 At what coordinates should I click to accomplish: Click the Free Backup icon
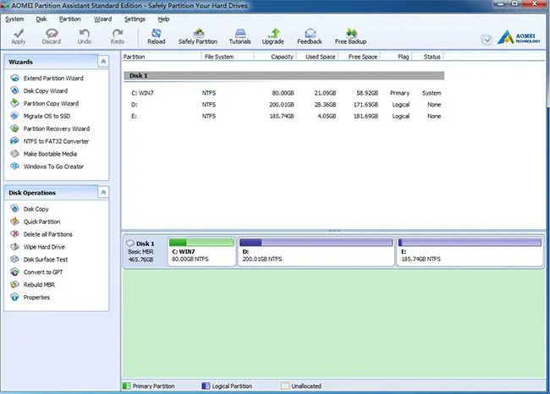tap(351, 33)
